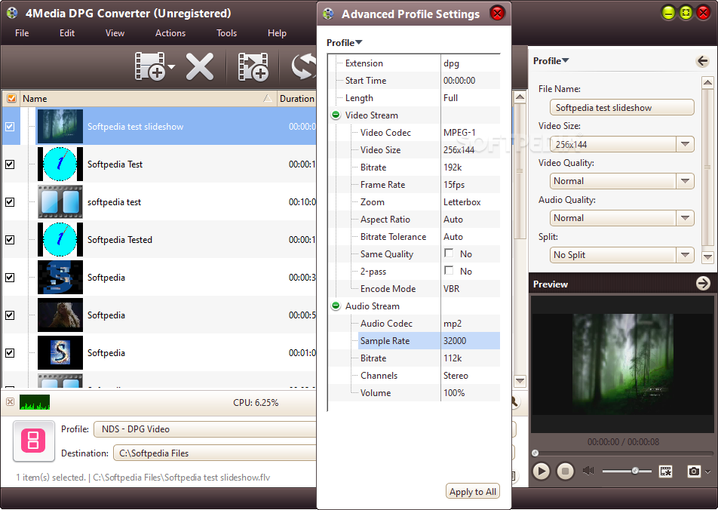Open the Audio Quality dropdown

[685, 218]
